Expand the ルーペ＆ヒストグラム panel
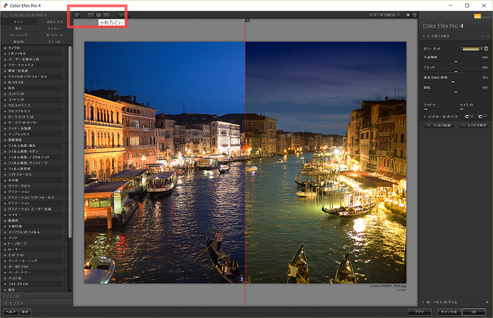The height and width of the screenshot is (318, 493). click(423, 302)
